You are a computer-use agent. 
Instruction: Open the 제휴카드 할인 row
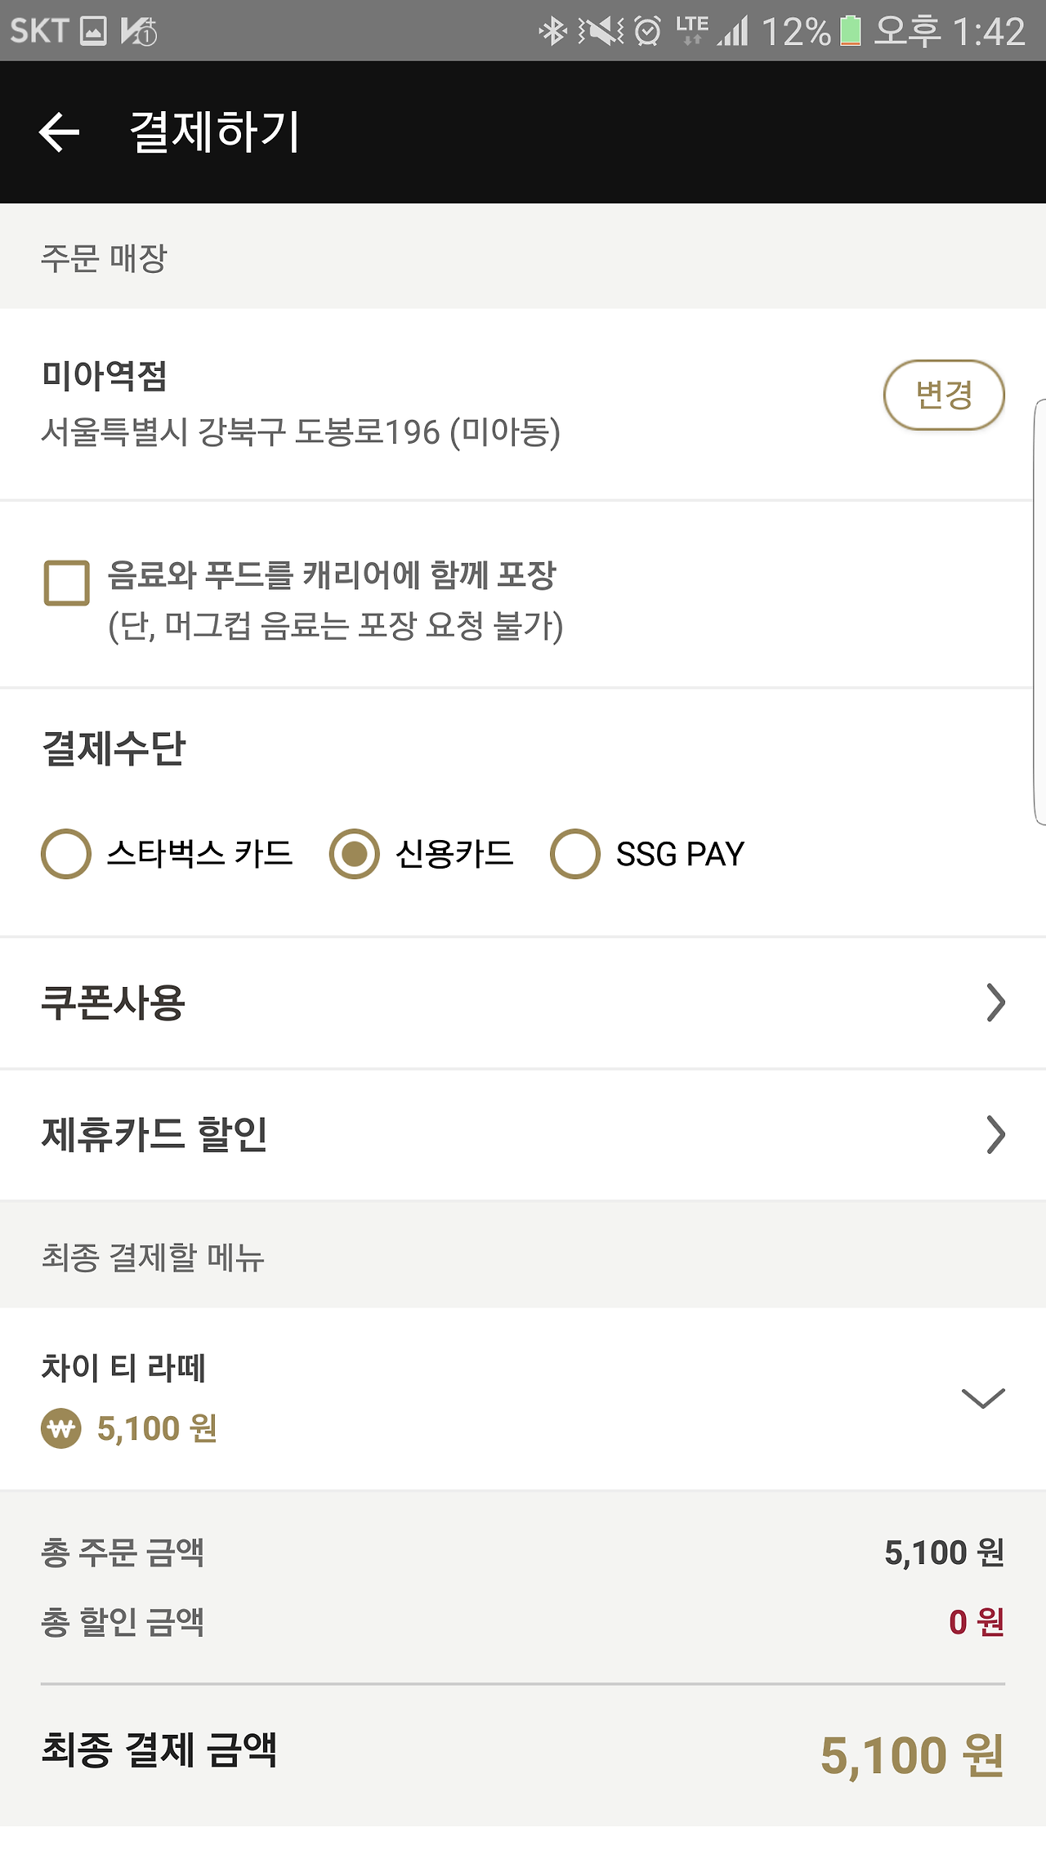(x=523, y=1134)
